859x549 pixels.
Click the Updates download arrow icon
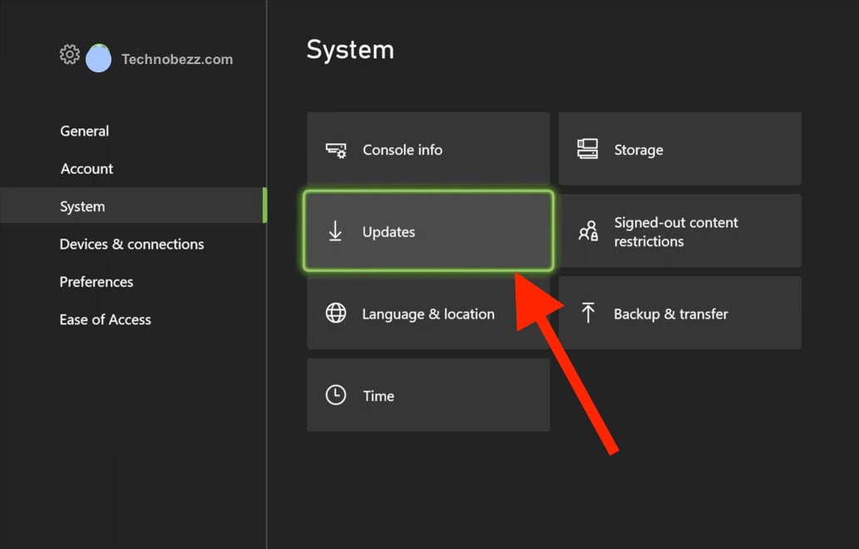335,232
